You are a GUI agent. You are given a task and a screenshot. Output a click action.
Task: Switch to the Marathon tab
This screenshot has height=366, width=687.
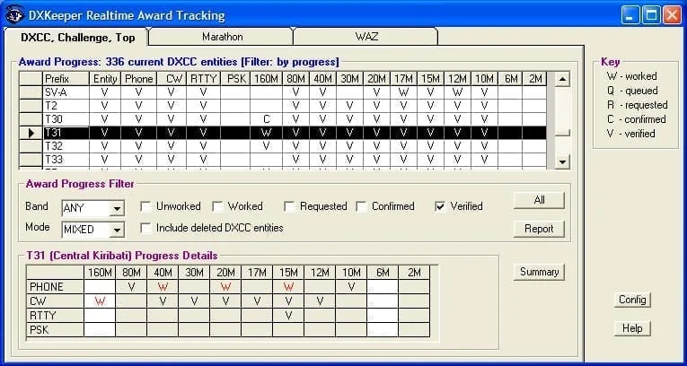(221, 37)
